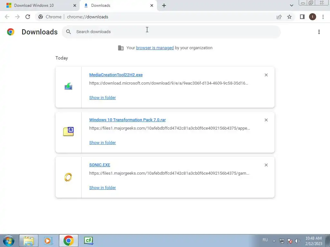Viewport: 330px width, 247px height.
Task: Open the Windows 10 Transformation Pack 7.0.rar link
Action: coord(127,120)
